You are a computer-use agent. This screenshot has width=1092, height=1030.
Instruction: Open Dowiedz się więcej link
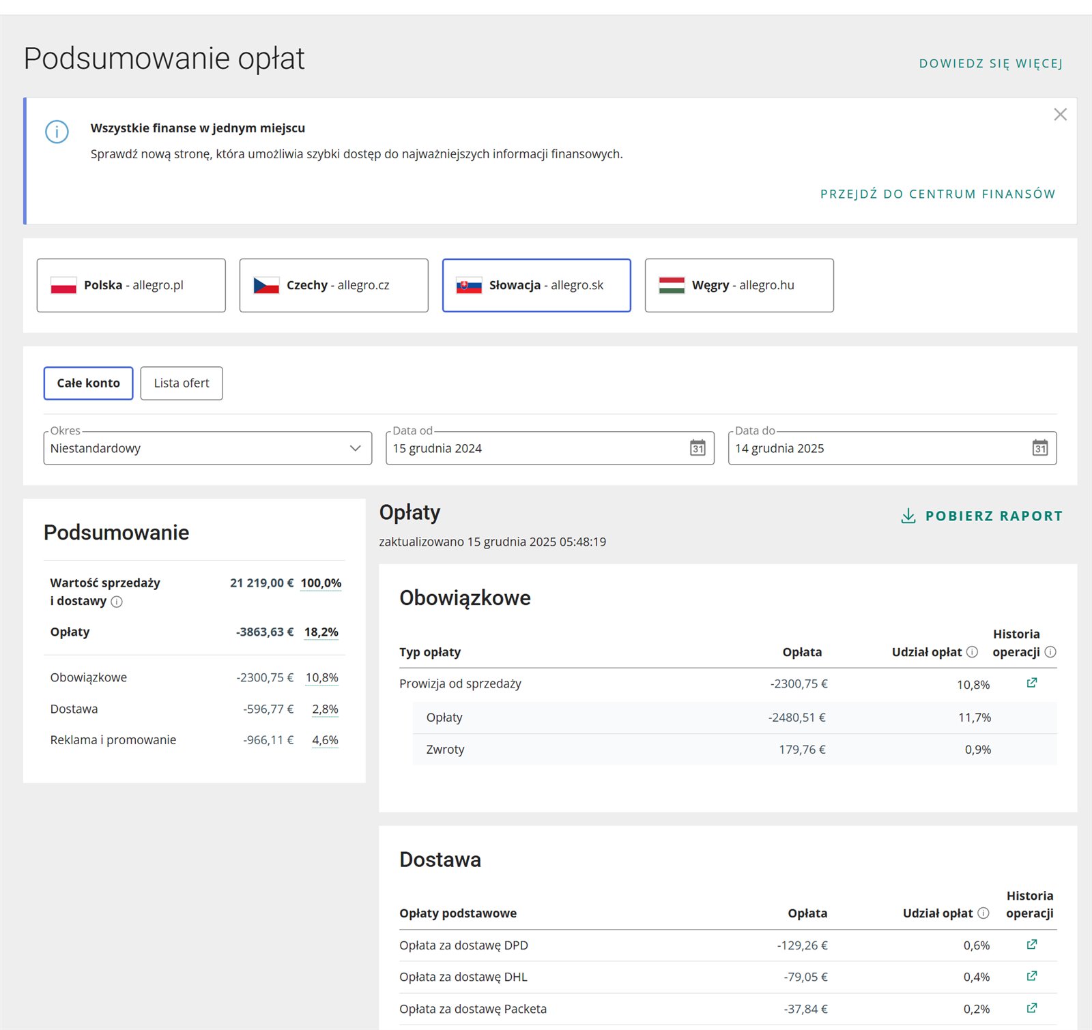coord(990,63)
